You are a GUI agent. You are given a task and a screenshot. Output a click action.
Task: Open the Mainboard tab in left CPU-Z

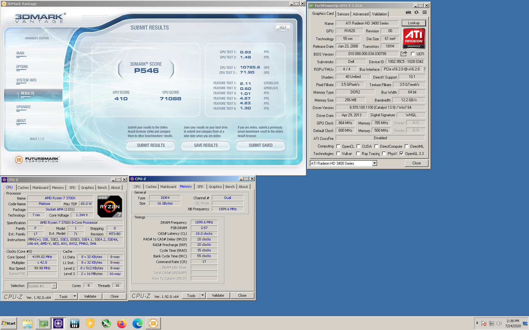pyautogui.click(x=40, y=188)
